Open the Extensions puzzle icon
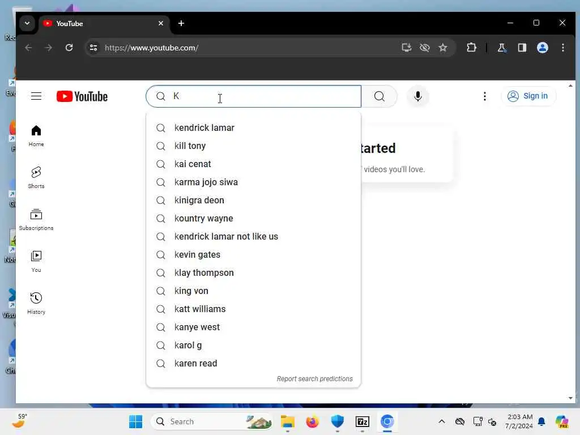Image resolution: width=580 pixels, height=435 pixels. point(472,48)
